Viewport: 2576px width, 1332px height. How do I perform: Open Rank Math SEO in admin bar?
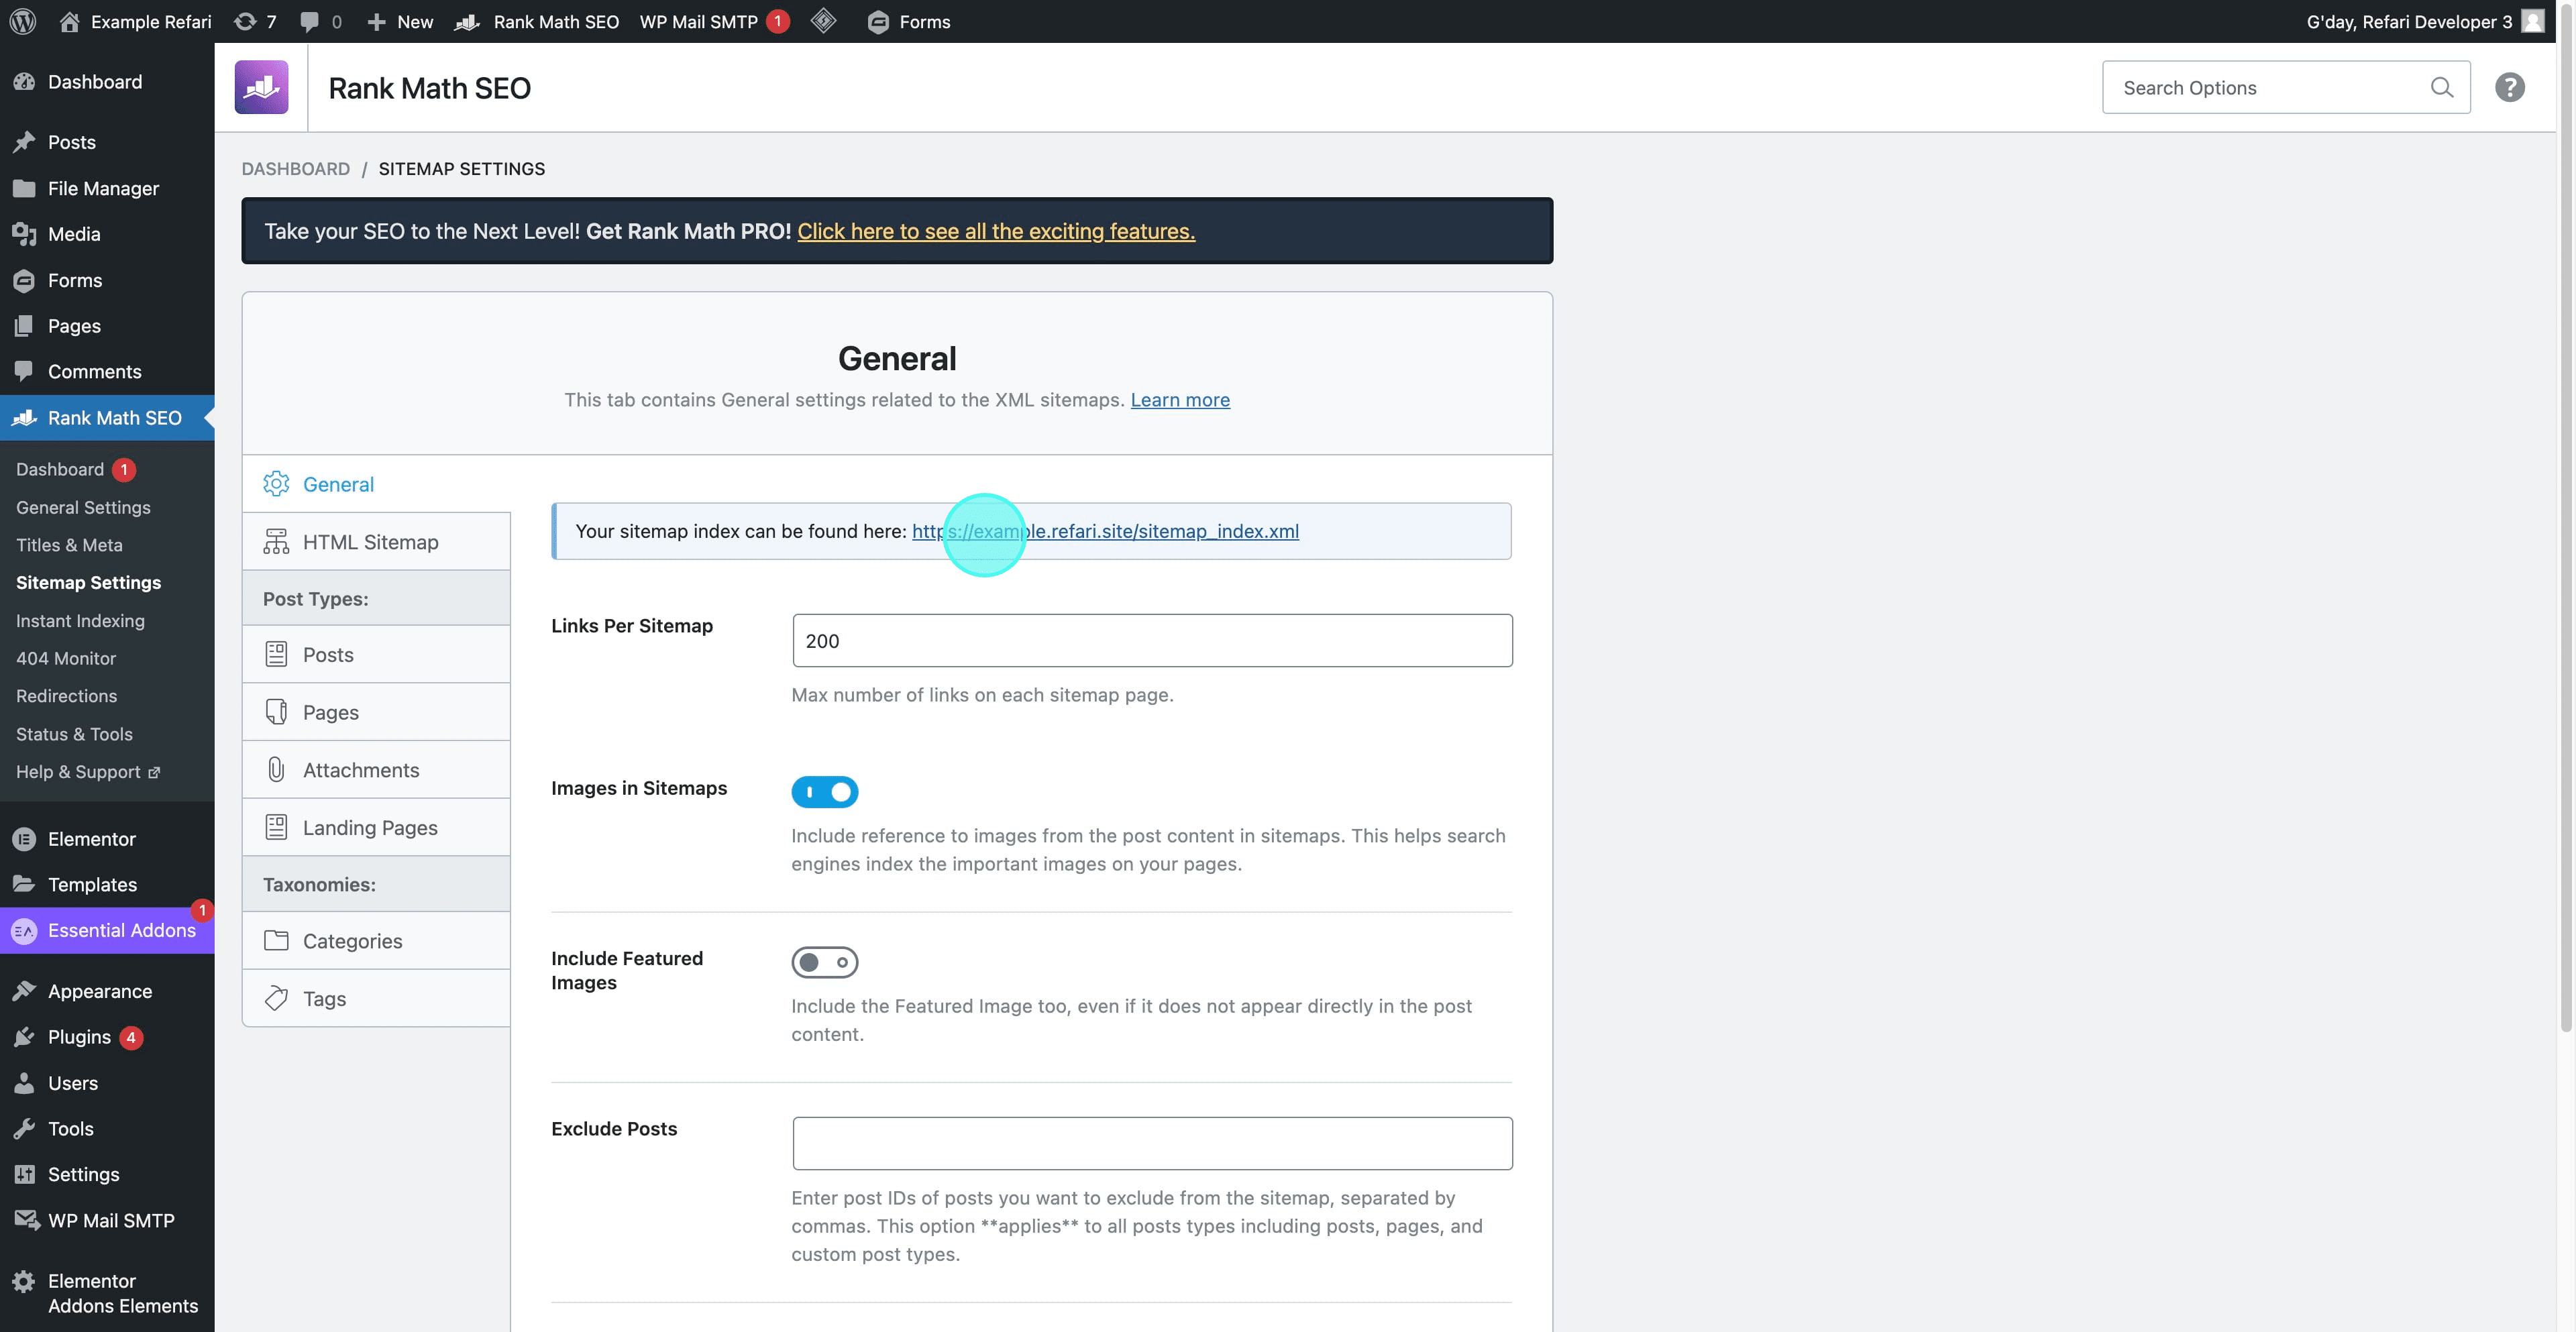coord(536,21)
